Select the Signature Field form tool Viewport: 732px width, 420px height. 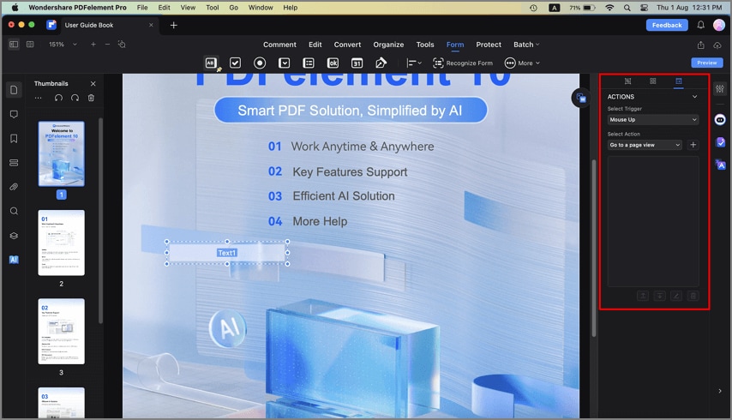(381, 63)
